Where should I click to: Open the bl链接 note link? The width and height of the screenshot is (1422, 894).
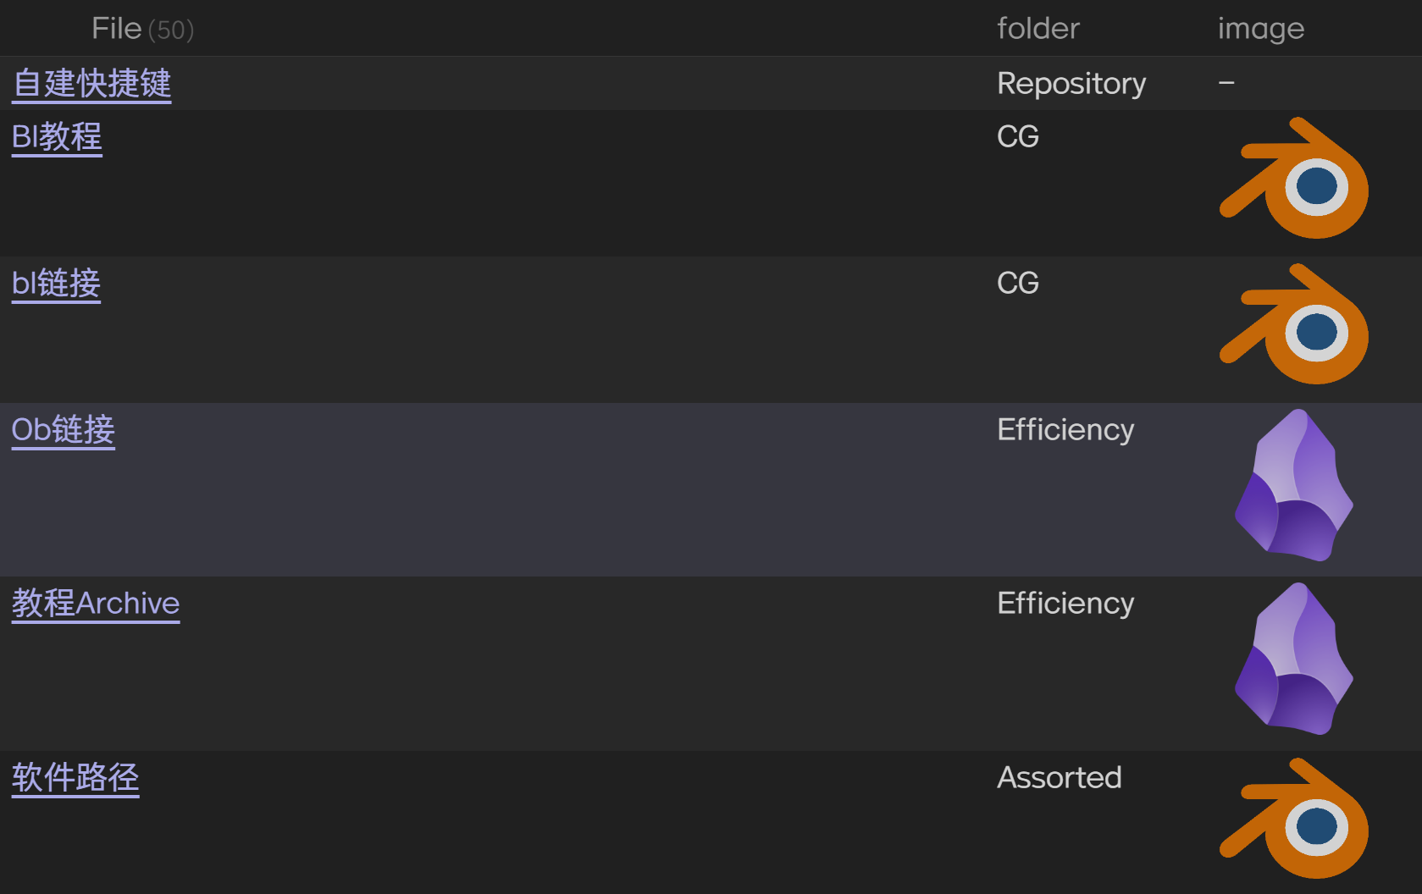[56, 284]
